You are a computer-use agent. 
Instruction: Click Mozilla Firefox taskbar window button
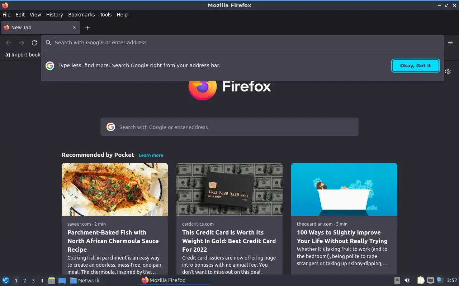point(174,280)
